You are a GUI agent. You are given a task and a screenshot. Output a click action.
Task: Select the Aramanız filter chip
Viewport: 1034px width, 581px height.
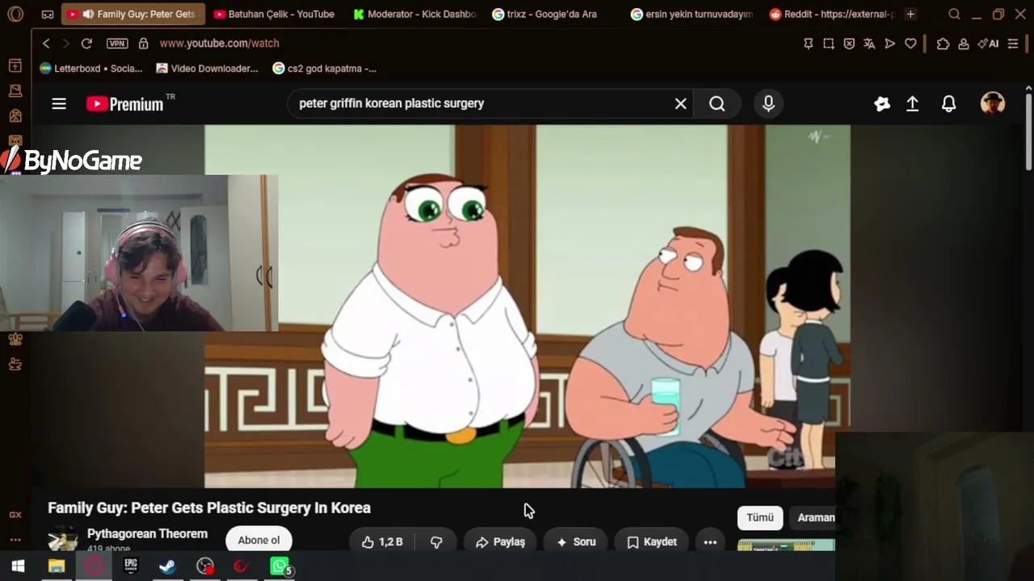pyautogui.click(x=813, y=518)
